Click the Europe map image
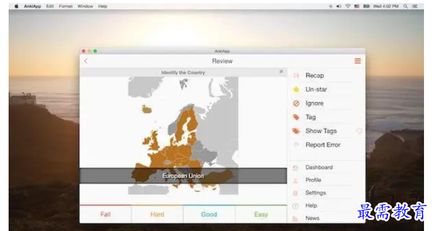The height and width of the screenshot is (231, 432). (x=183, y=136)
